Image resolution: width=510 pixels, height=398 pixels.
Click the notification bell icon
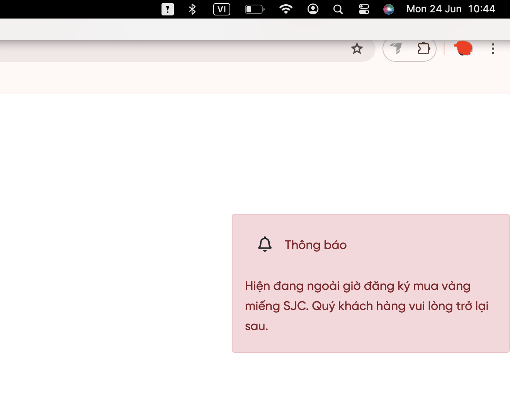pyautogui.click(x=265, y=244)
